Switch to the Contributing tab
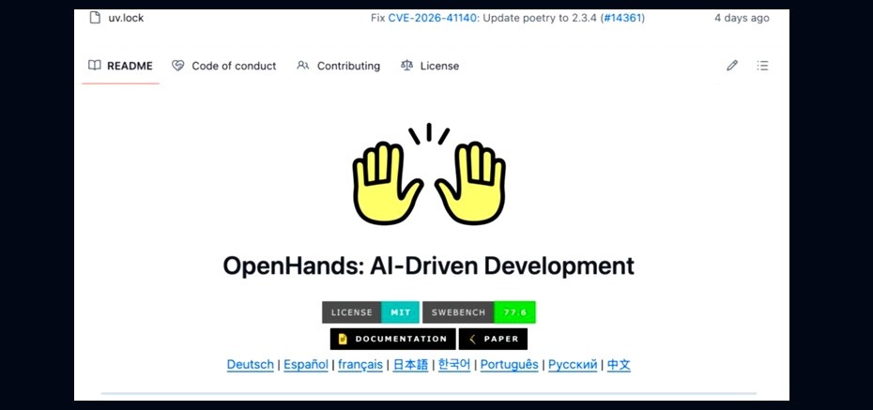 [339, 66]
